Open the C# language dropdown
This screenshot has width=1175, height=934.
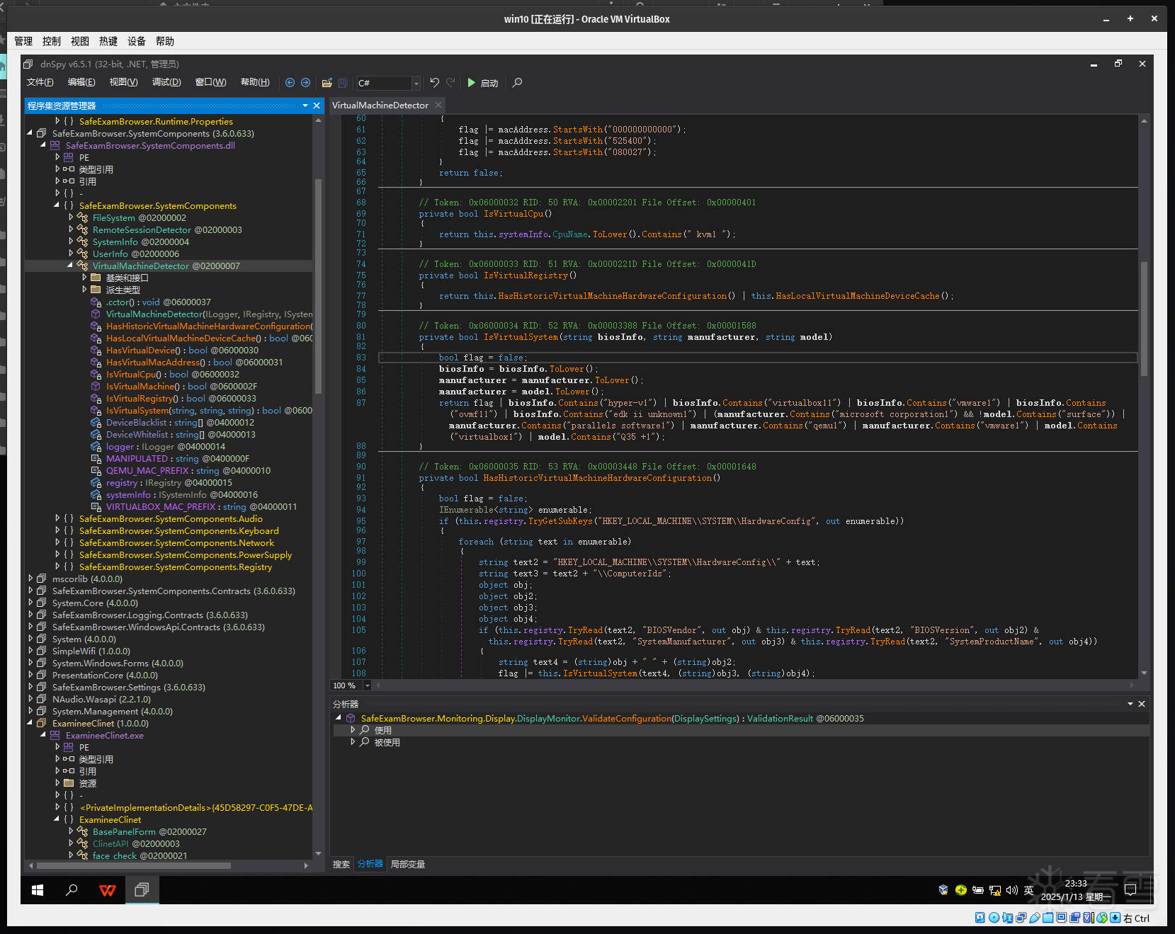pyautogui.click(x=416, y=84)
